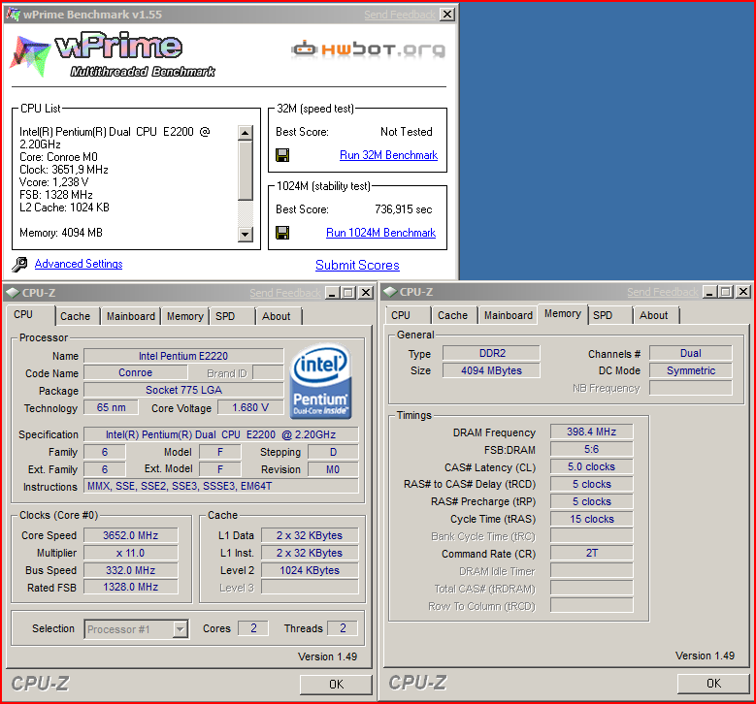
Task: Click Submit Scores link
Action: click(x=357, y=265)
